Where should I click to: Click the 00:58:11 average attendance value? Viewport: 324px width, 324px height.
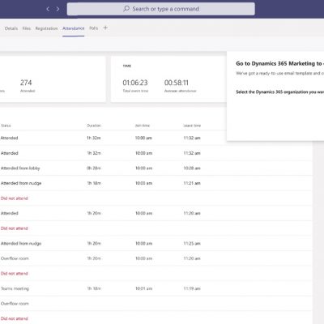pyautogui.click(x=177, y=83)
